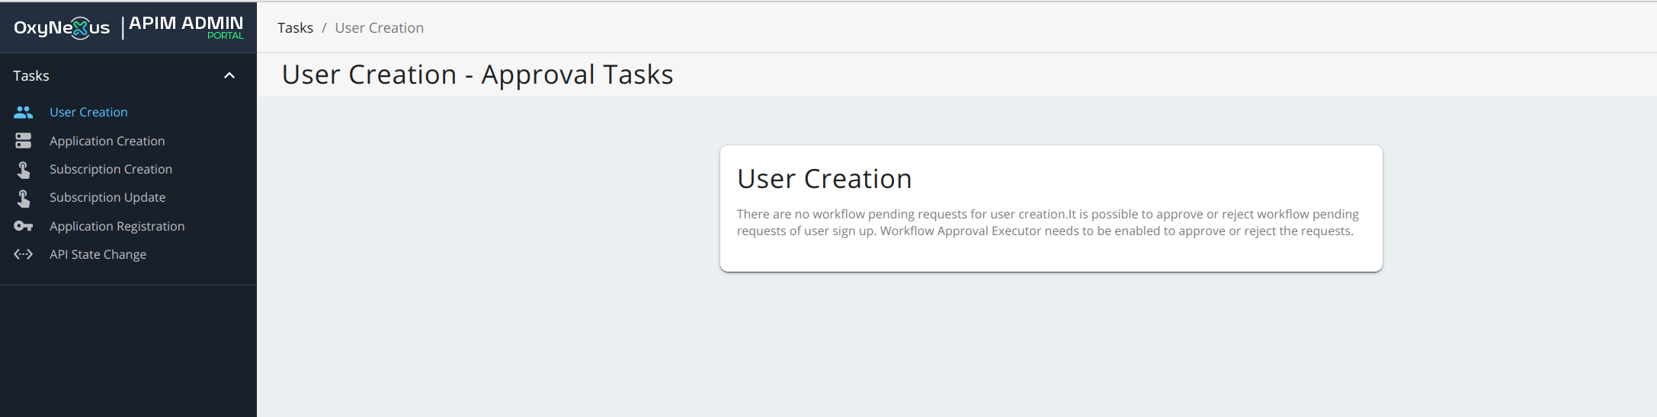This screenshot has height=417, width=1657.
Task: Click the User Creation breadcrumb item
Action: pyautogui.click(x=379, y=28)
